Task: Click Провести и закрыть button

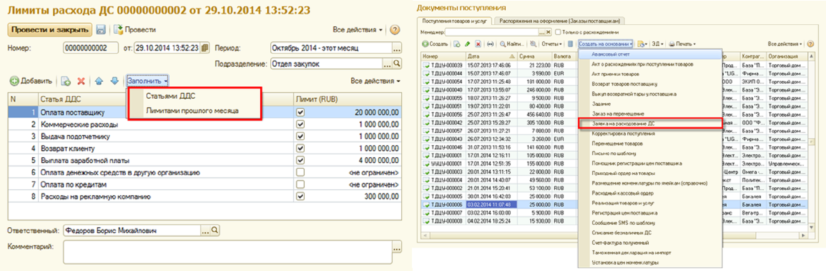Action: tap(50, 30)
